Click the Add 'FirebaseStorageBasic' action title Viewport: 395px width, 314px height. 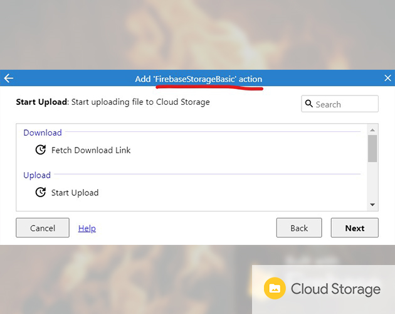pos(199,79)
